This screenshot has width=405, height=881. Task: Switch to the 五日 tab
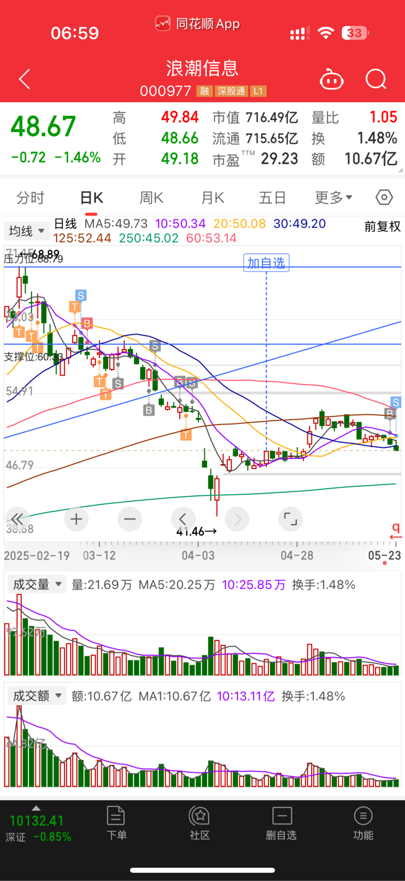[x=272, y=198]
